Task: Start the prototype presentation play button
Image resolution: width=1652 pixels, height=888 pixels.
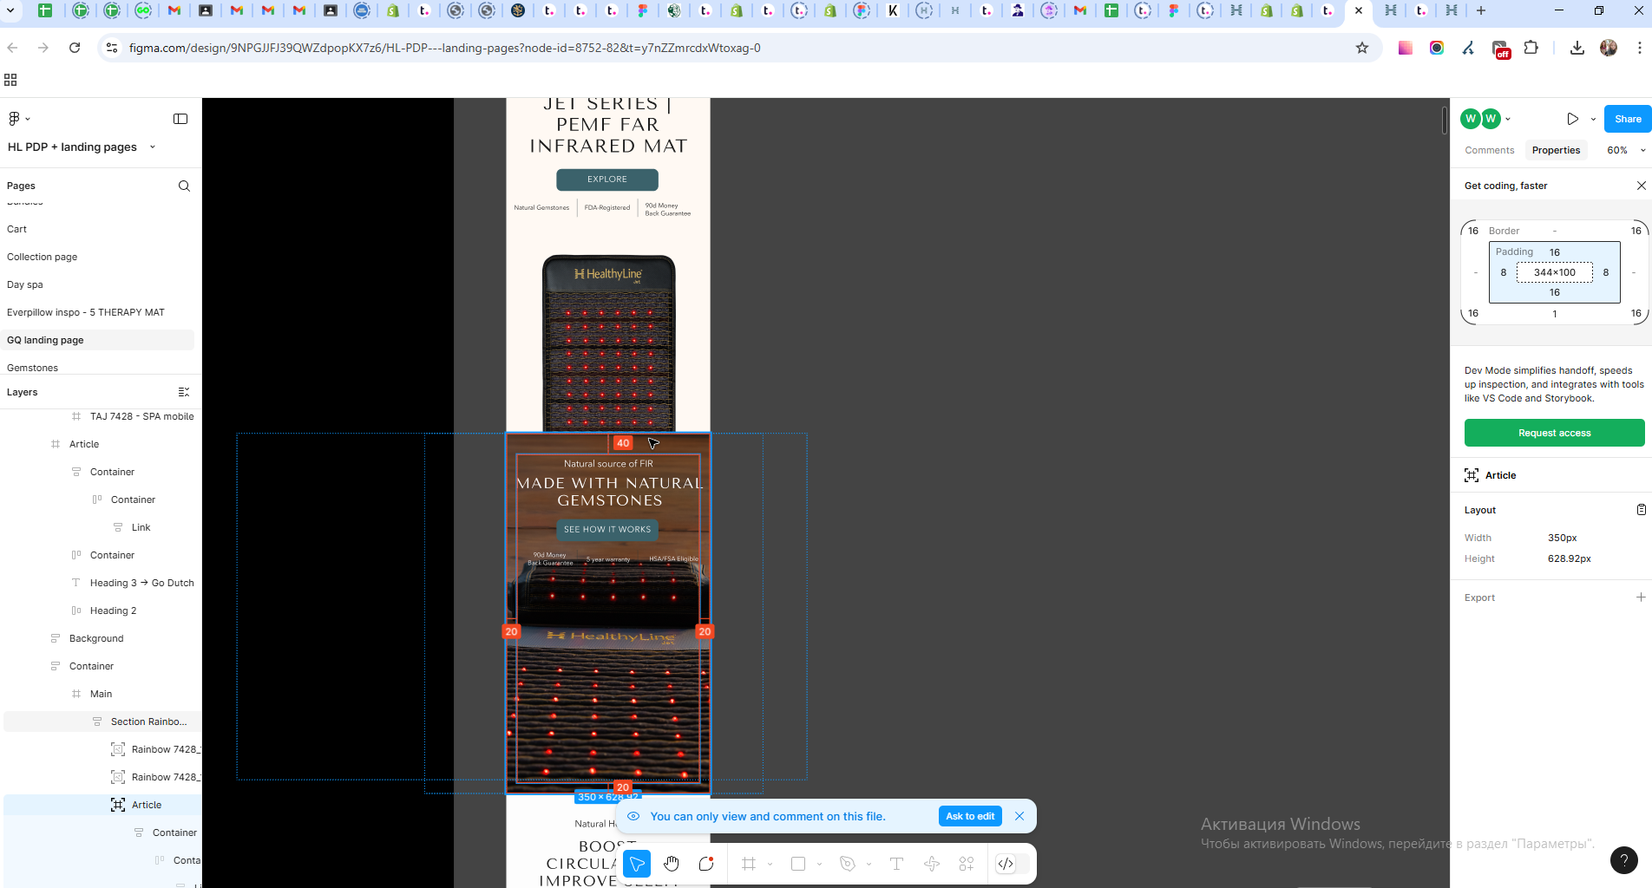Action: pyautogui.click(x=1572, y=119)
